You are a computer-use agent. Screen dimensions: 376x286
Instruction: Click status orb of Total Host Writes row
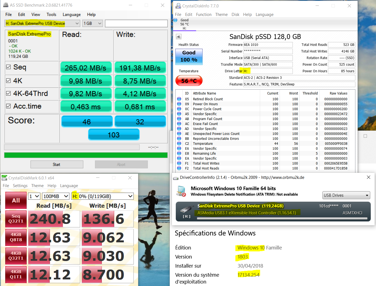(179, 163)
